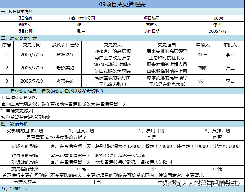This screenshot has width=245, height=192.
Task: Check the 高 change level box
Action: coord(79,169)
